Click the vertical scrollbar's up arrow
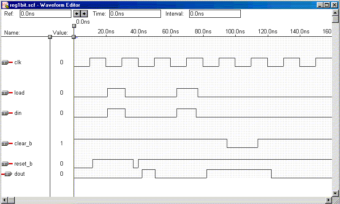Viewport: 340px width, 204px height. click(x=336, y=13)
